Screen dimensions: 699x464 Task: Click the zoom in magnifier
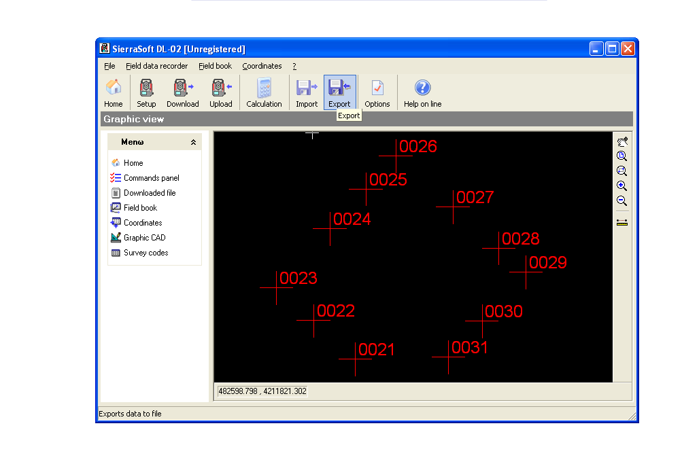622,185
